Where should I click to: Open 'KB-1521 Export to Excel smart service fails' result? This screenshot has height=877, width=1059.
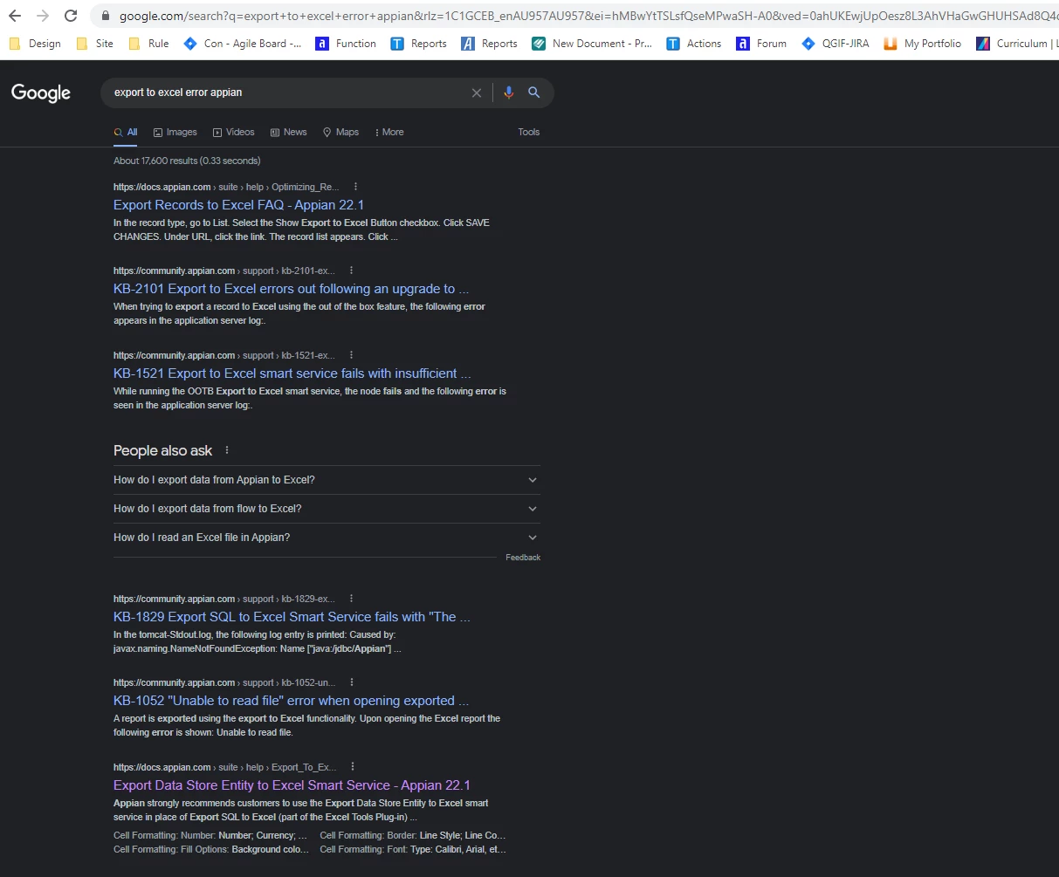(x=292, y=373)
